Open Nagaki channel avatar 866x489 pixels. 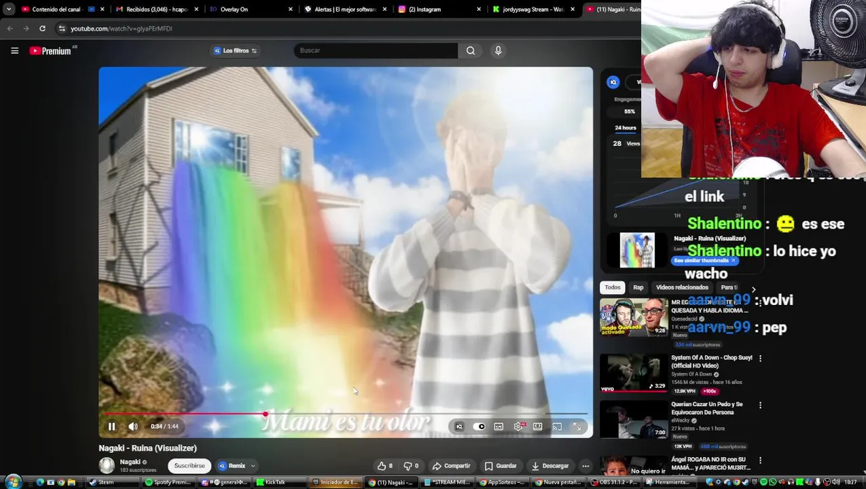pyautogui.click(x=107, y=465)
